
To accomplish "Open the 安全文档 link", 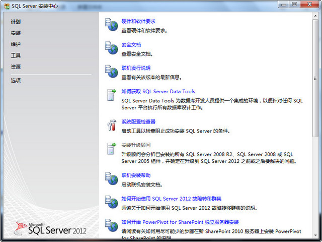I will (x=131, y=45).
